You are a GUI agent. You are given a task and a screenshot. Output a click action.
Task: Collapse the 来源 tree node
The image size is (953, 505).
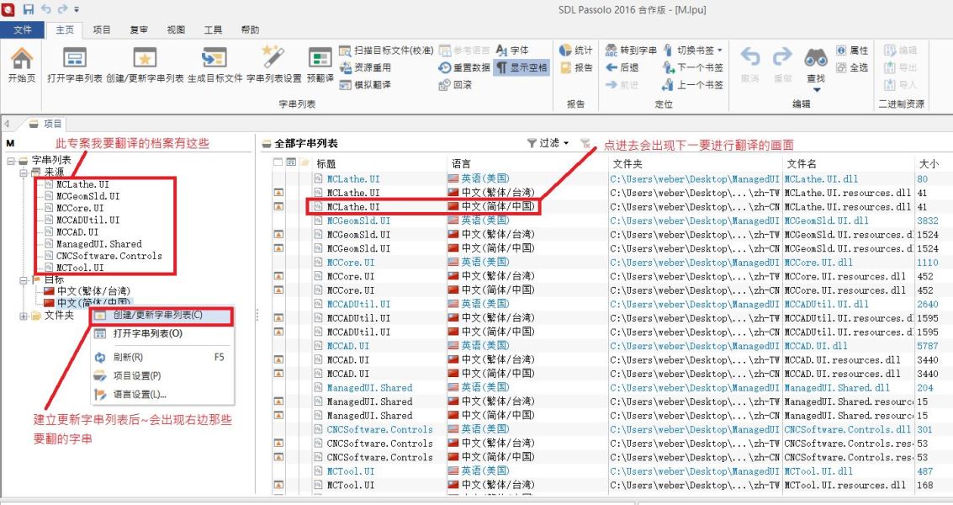(x=23, y=172)
